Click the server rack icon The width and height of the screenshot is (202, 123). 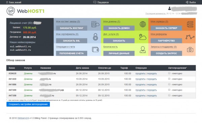point(190,24)
